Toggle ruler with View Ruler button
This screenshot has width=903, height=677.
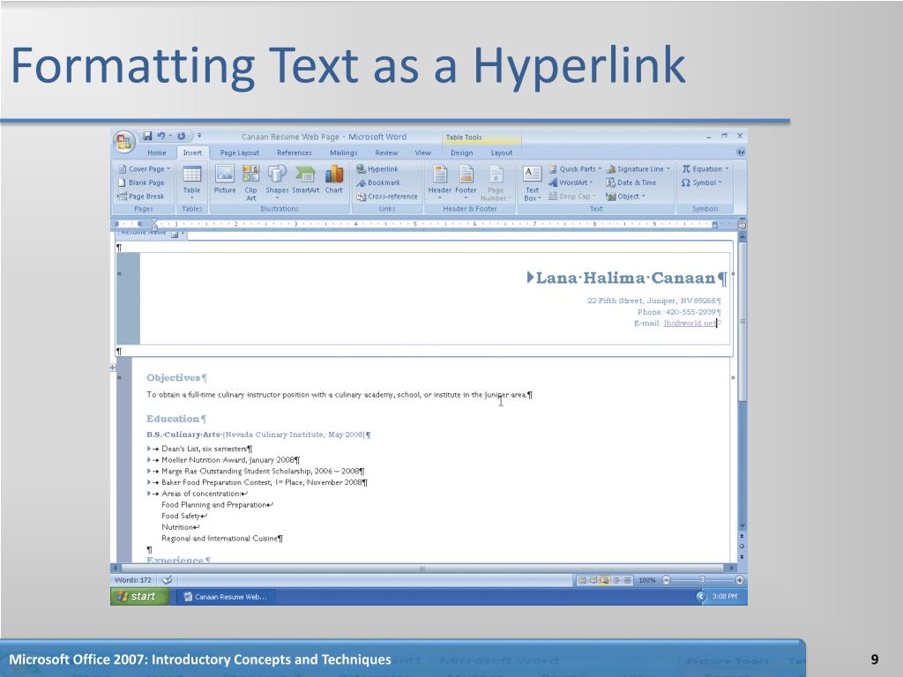[x=743, y=224]
